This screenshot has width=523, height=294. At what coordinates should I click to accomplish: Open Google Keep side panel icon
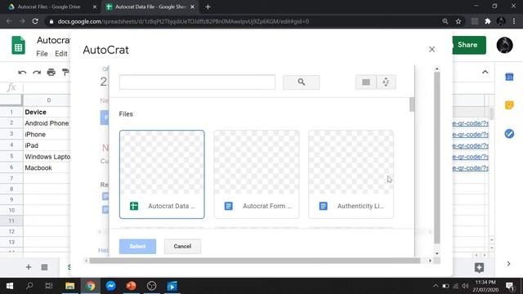click(x=509, y=105)
